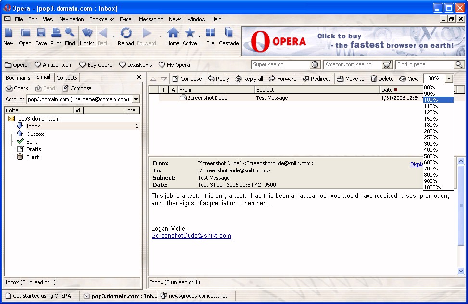Open the My Opera bookmark
The height and width of the screenshot is (304, 468).
tap(174, 65)
